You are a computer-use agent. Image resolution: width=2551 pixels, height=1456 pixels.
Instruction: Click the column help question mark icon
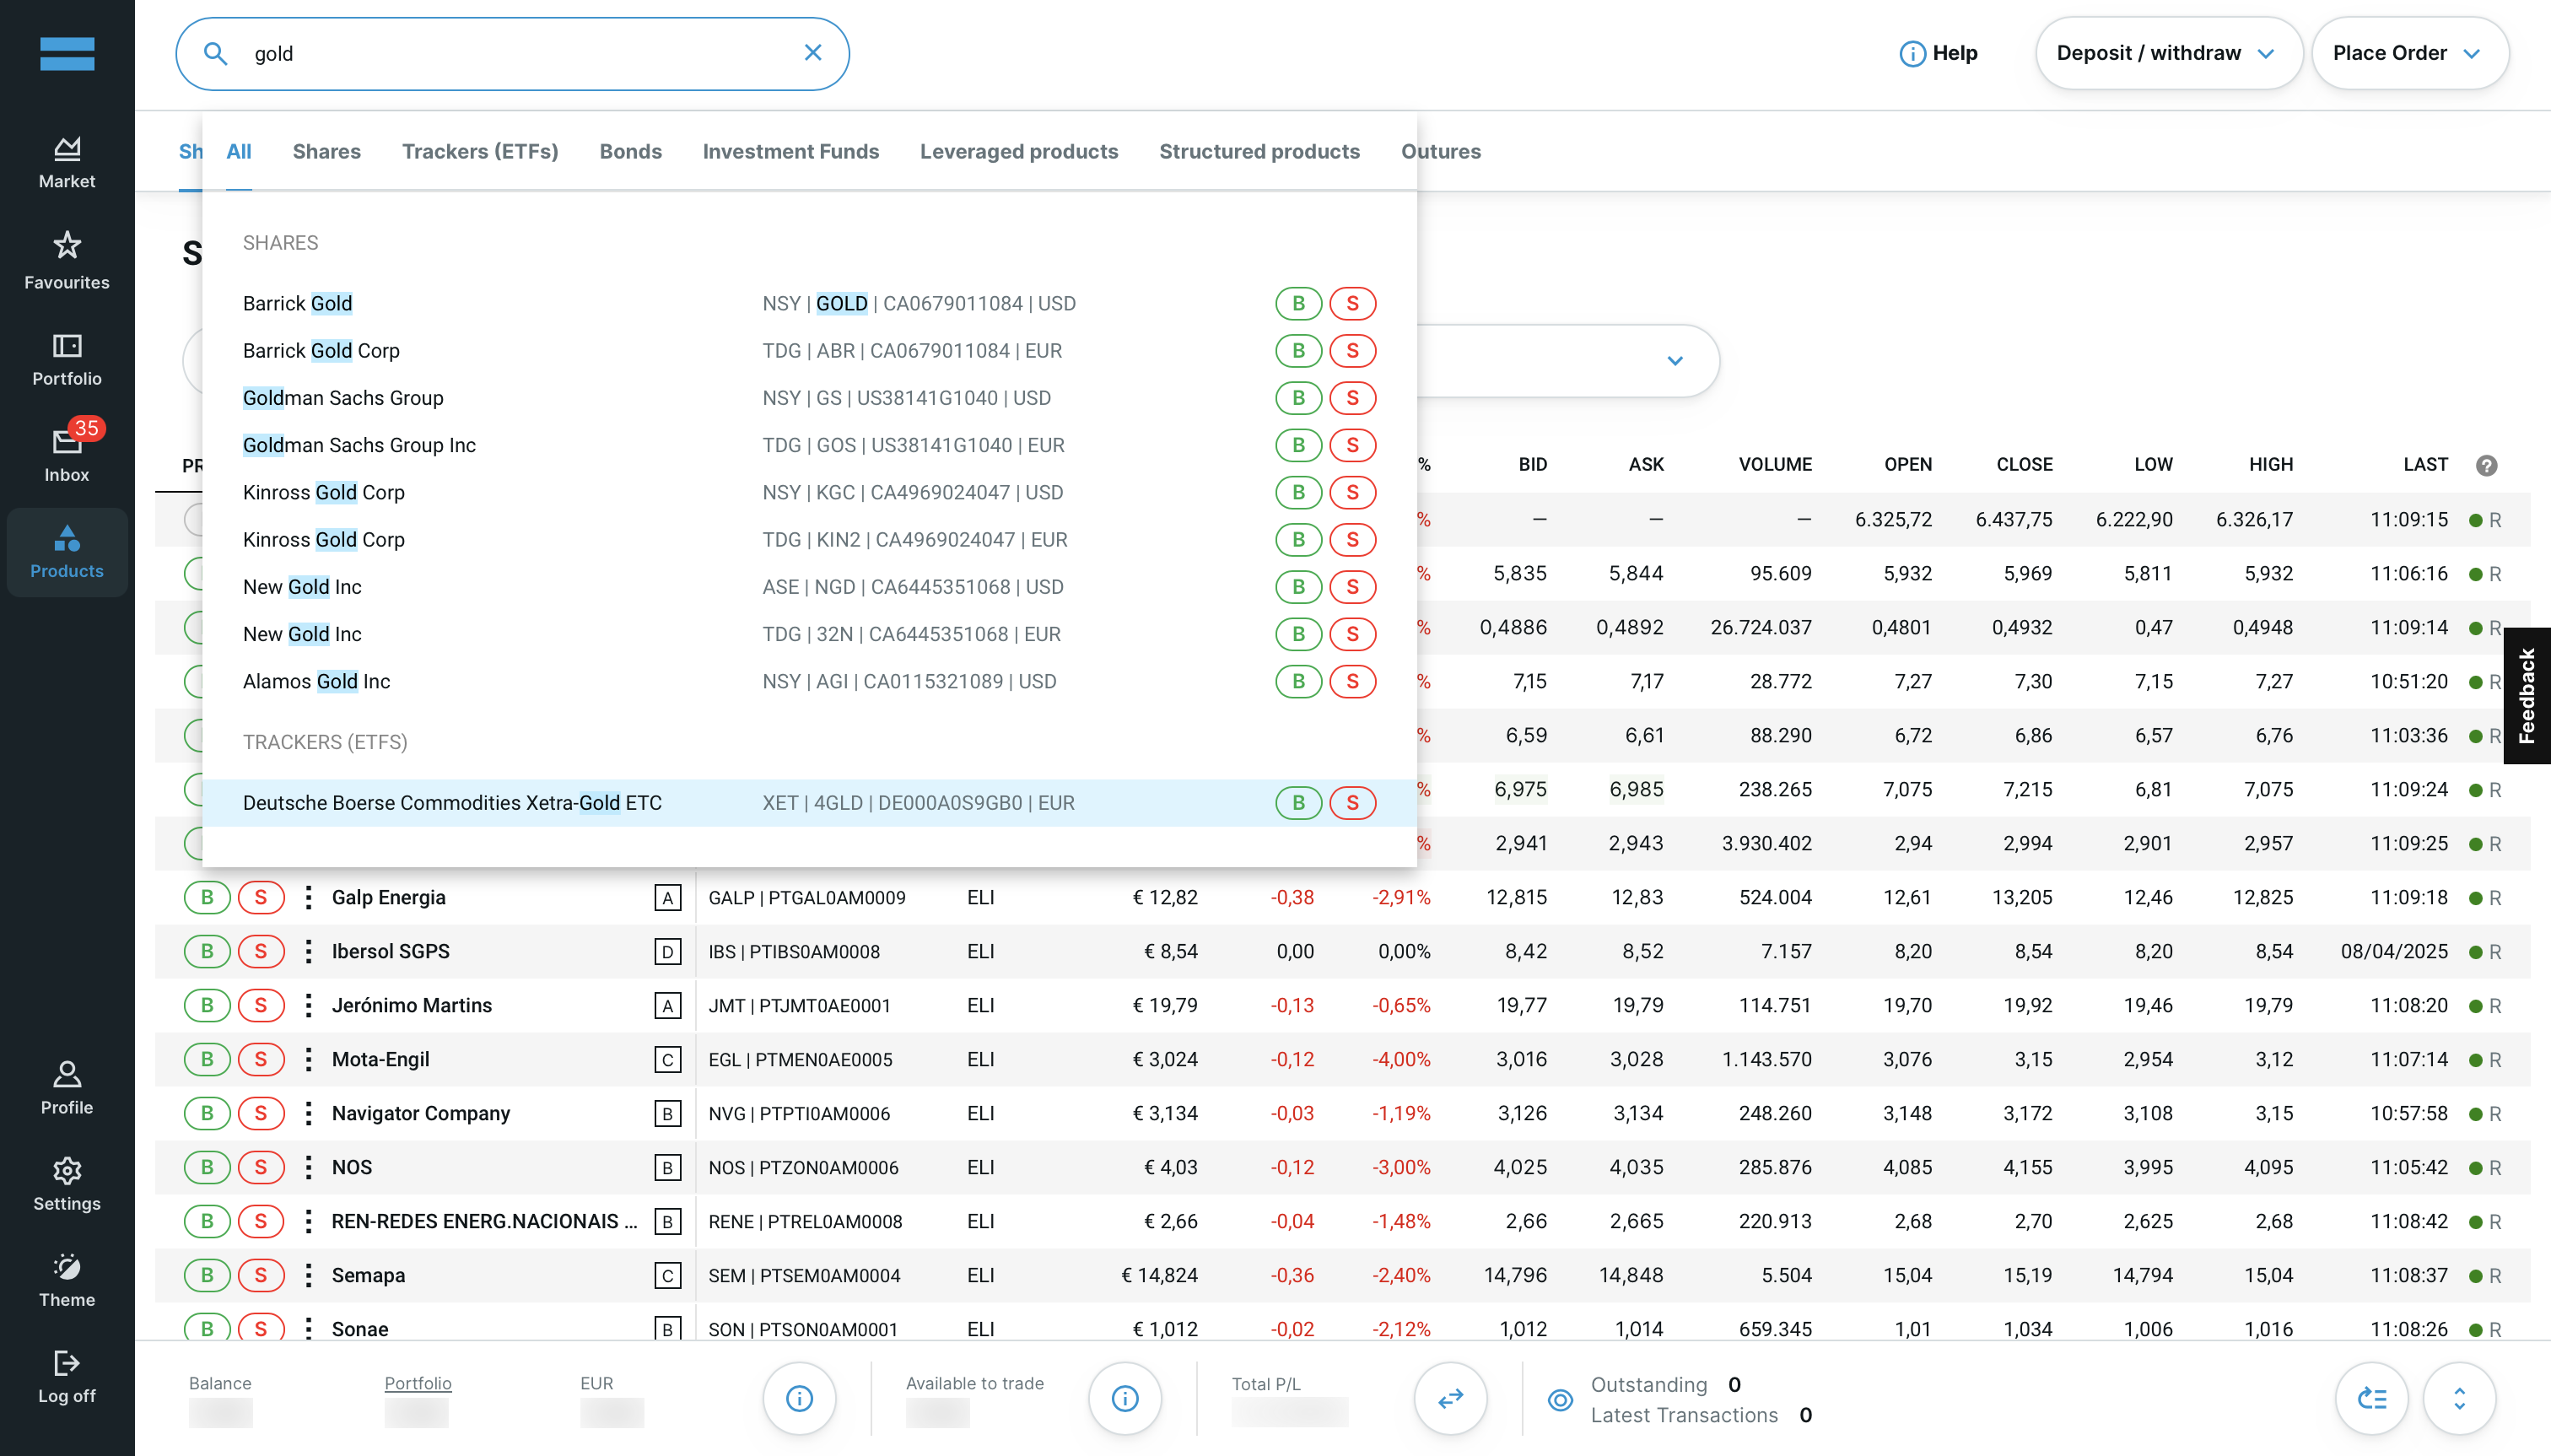point(2486,465)
